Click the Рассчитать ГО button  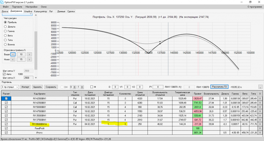[x=219, y=87]
